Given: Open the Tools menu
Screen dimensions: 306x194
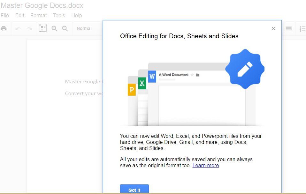Looking at the screenshot, I should (59, 15).
